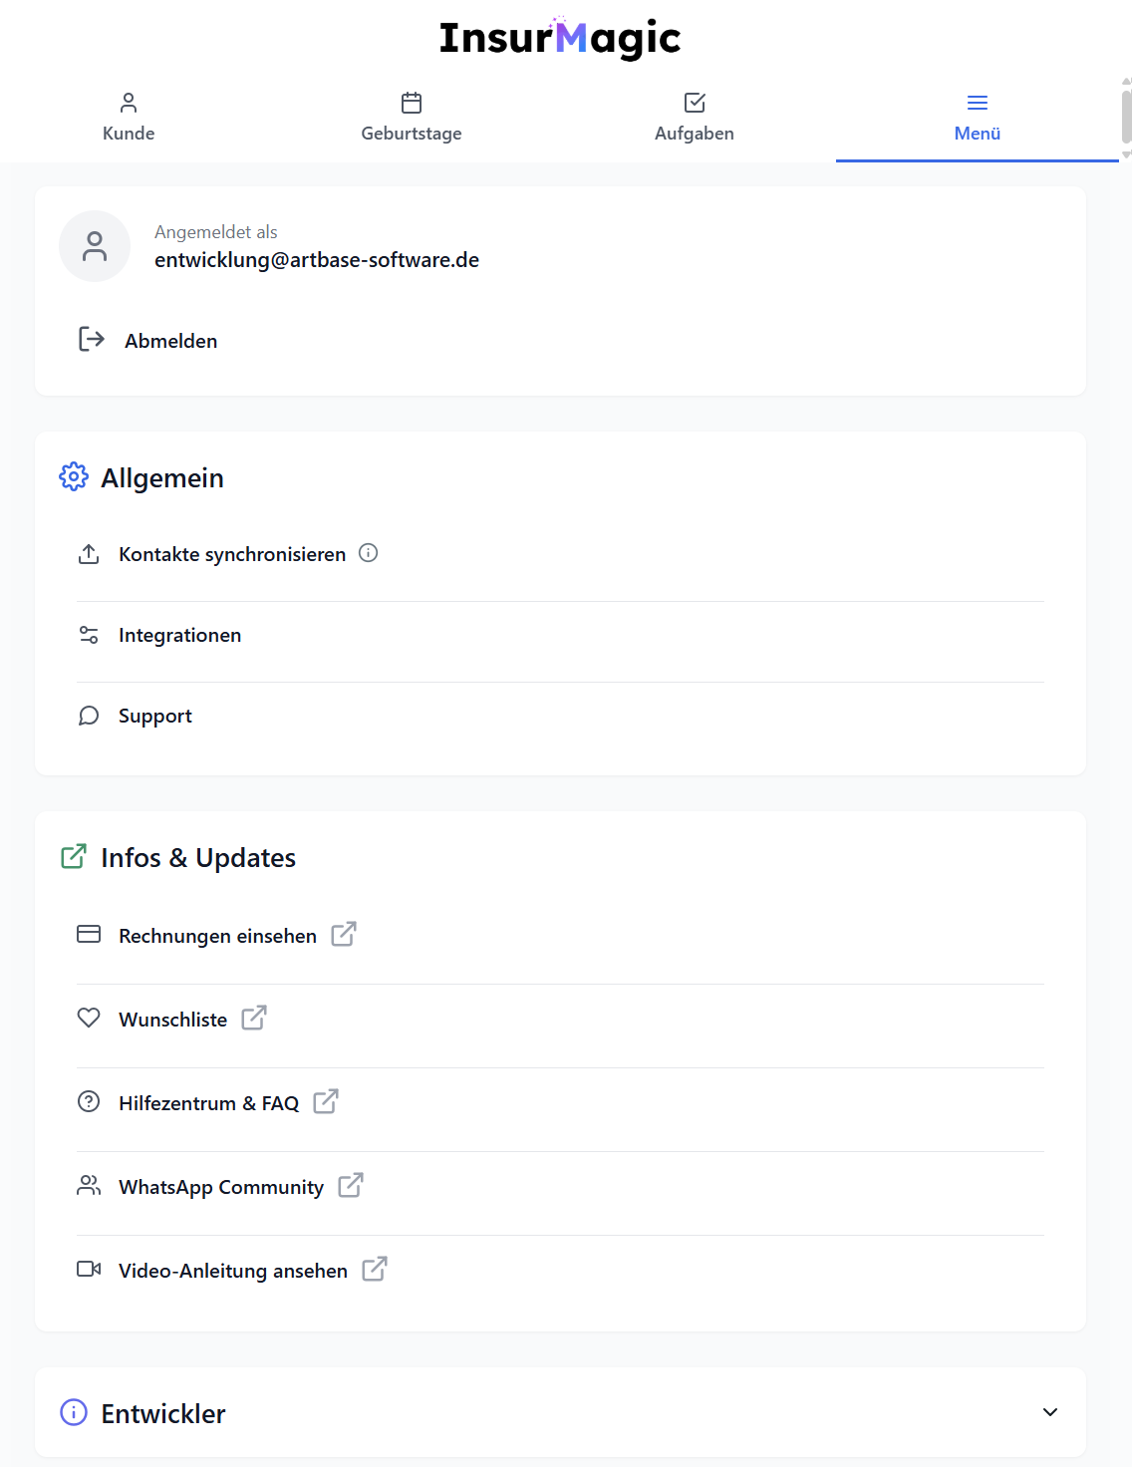Screen dimensions: 1132x1467
Task: Click the external link icon after Rechnungen einsehen
Action: pos(344,934)
